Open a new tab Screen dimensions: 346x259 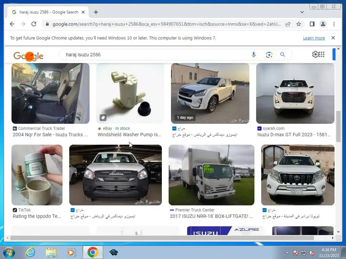click(96, 12)
